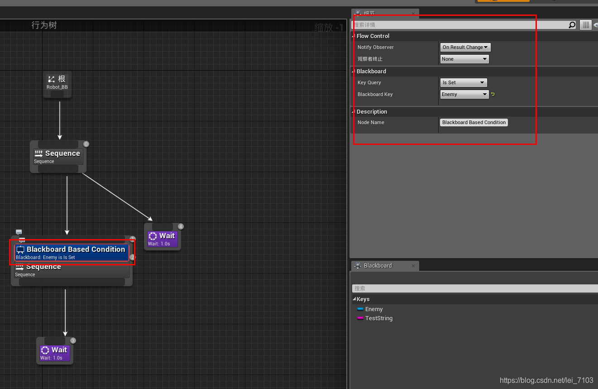The width and height of the screenshot is (598, 389).
Task: Click the magnifier icon in the details search bar
Action: click(572, 25)
